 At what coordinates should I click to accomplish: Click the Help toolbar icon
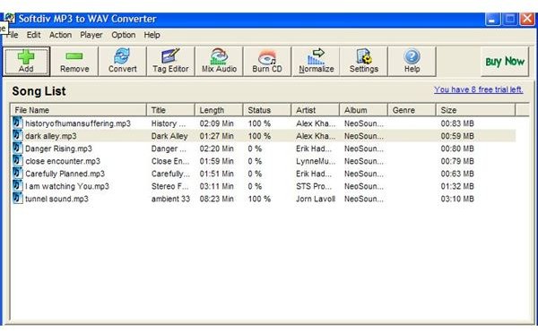pos(412,62)
